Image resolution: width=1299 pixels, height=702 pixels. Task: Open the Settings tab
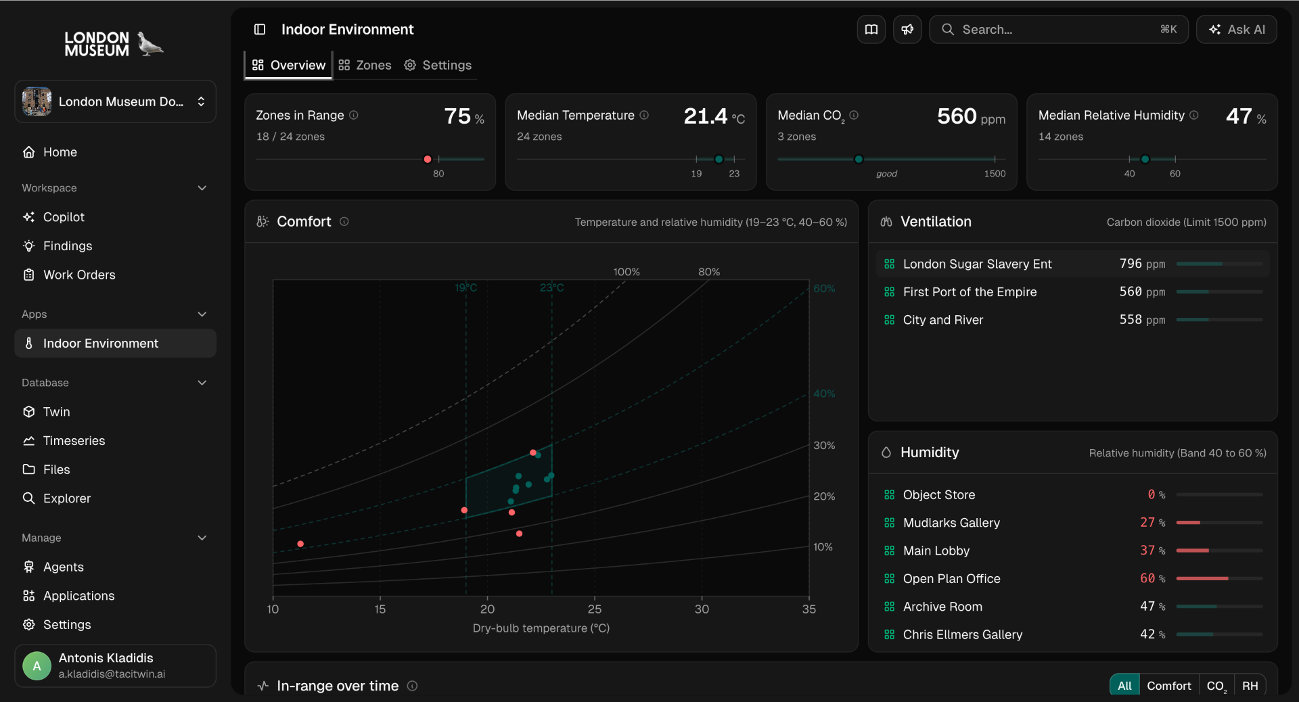[438, 65]
